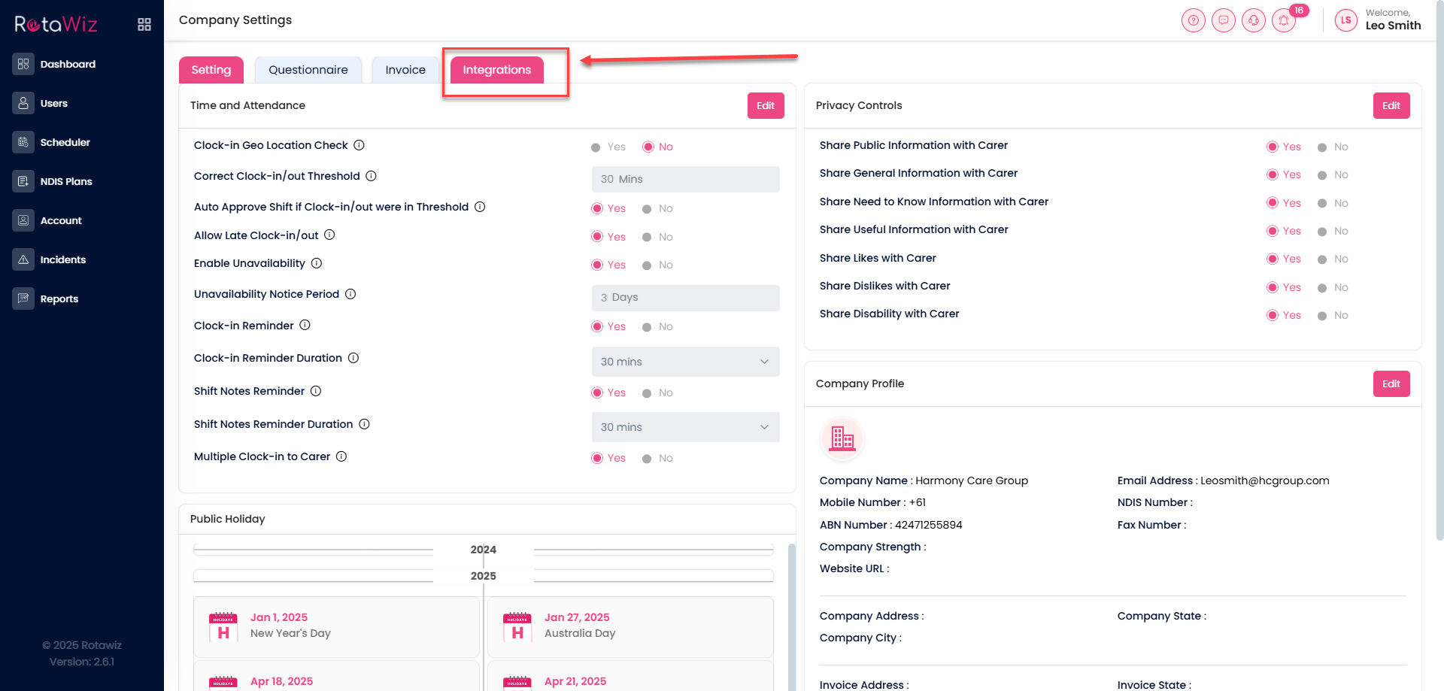The width and height of the screenshot is (1444, 691).
Task: Select No for Share Likes with Carer
Action: click(x=1322, y=259)
